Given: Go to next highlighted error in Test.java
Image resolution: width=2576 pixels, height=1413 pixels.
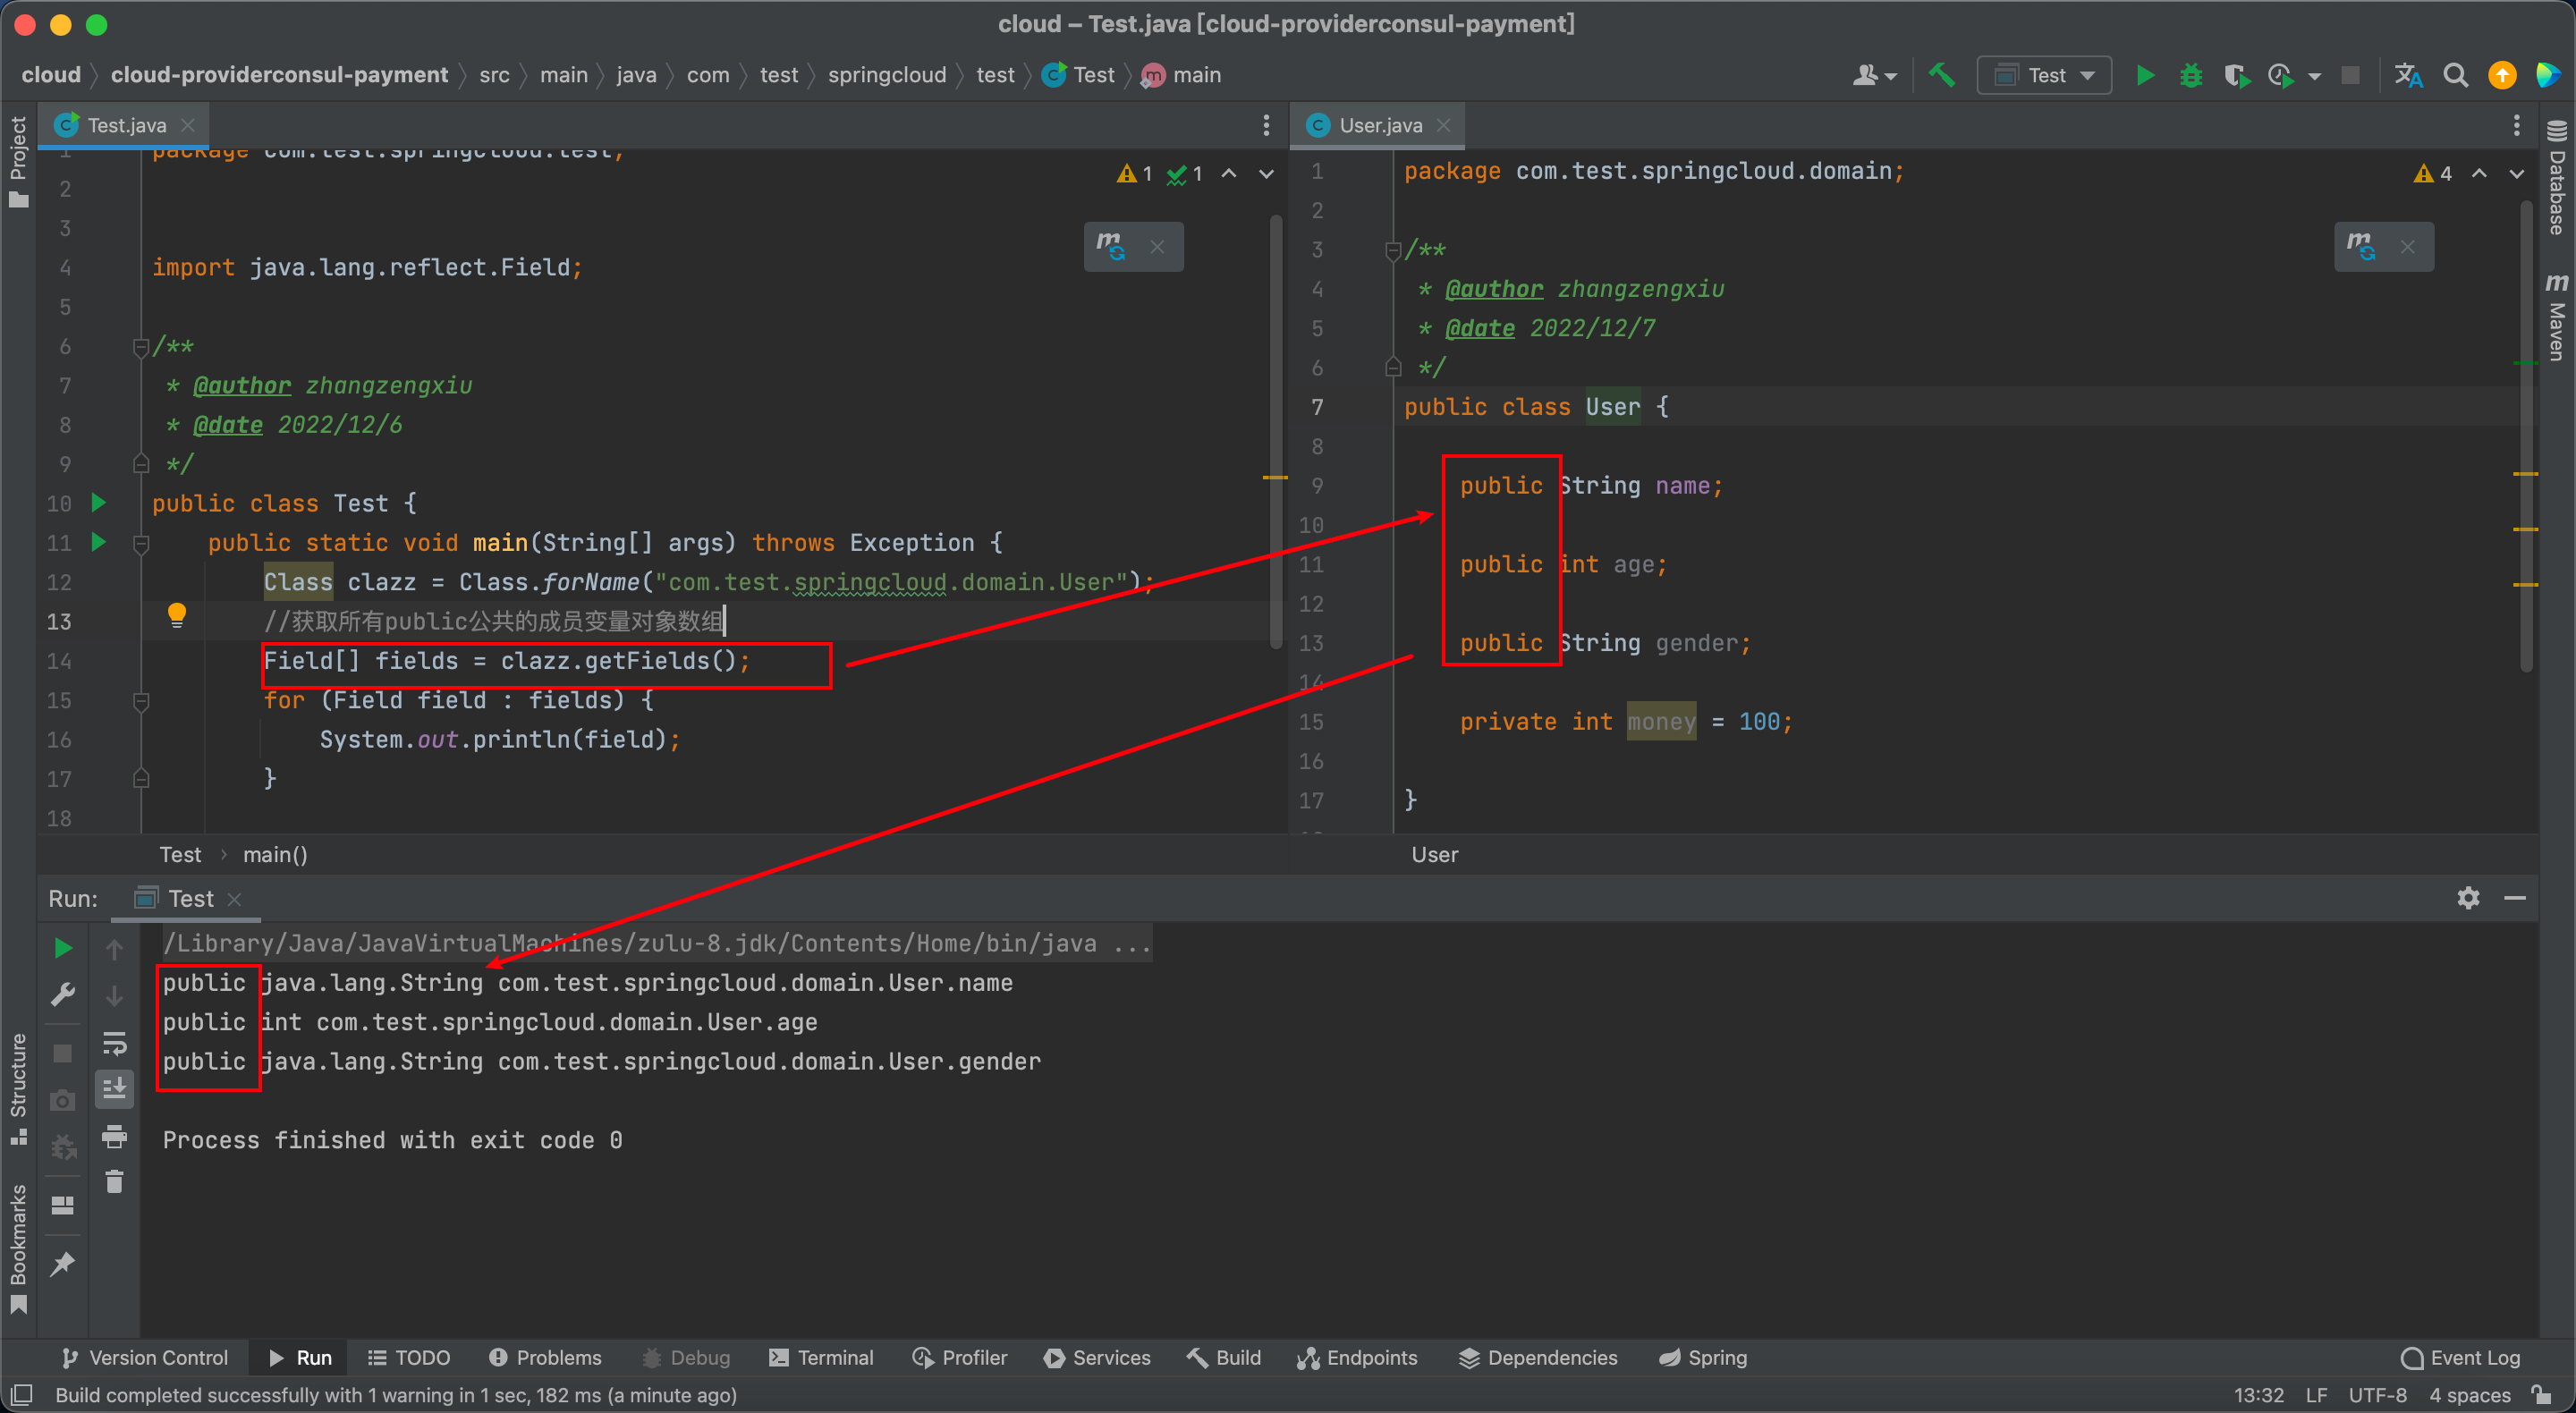Looking at the screenshot, I should tap(1266, 174).
